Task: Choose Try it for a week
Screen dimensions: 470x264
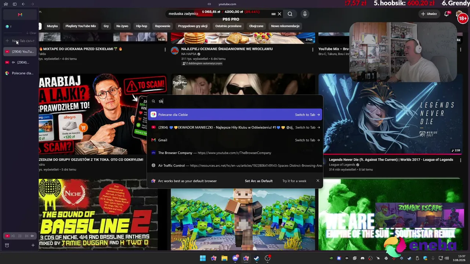Action: coord(294,181)
